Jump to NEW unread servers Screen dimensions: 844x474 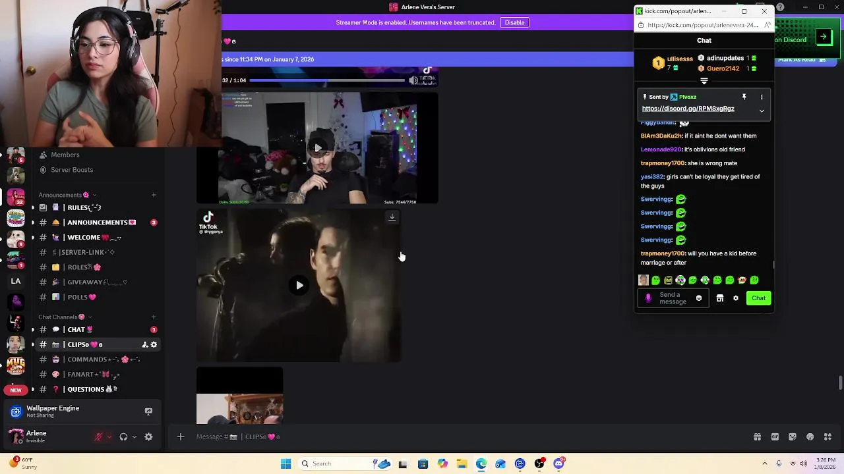coord(16,390)
